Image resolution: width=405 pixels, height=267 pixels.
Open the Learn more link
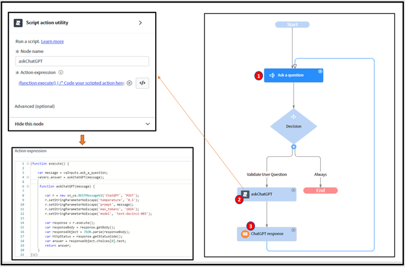52,41
